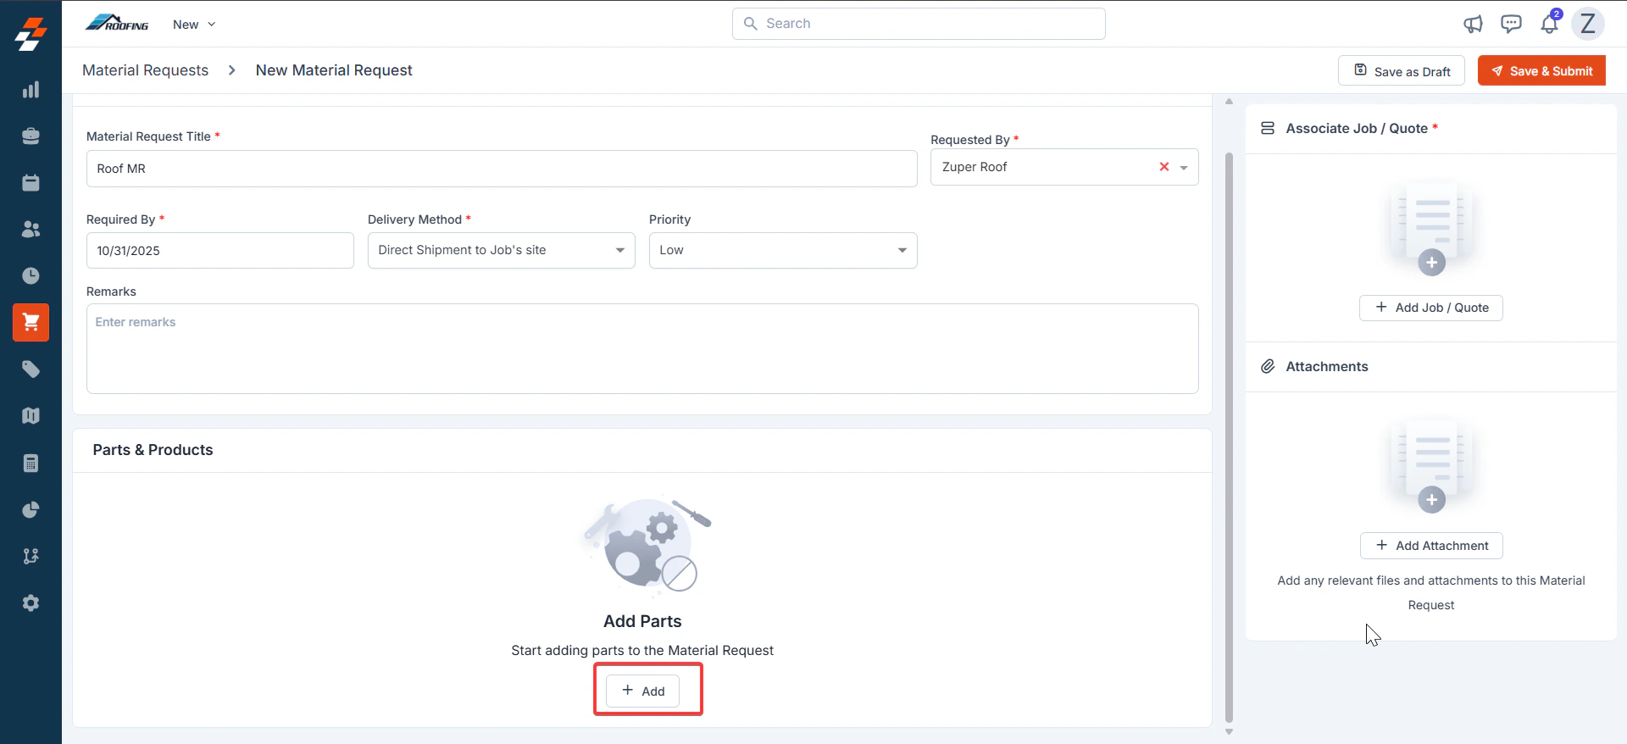Click the Material Request Title field

point(502,169)
